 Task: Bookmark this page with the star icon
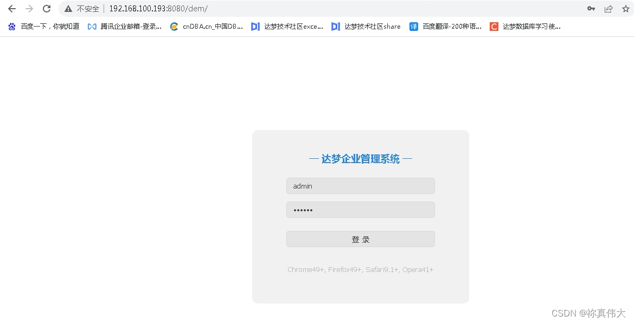pos(626,9)
